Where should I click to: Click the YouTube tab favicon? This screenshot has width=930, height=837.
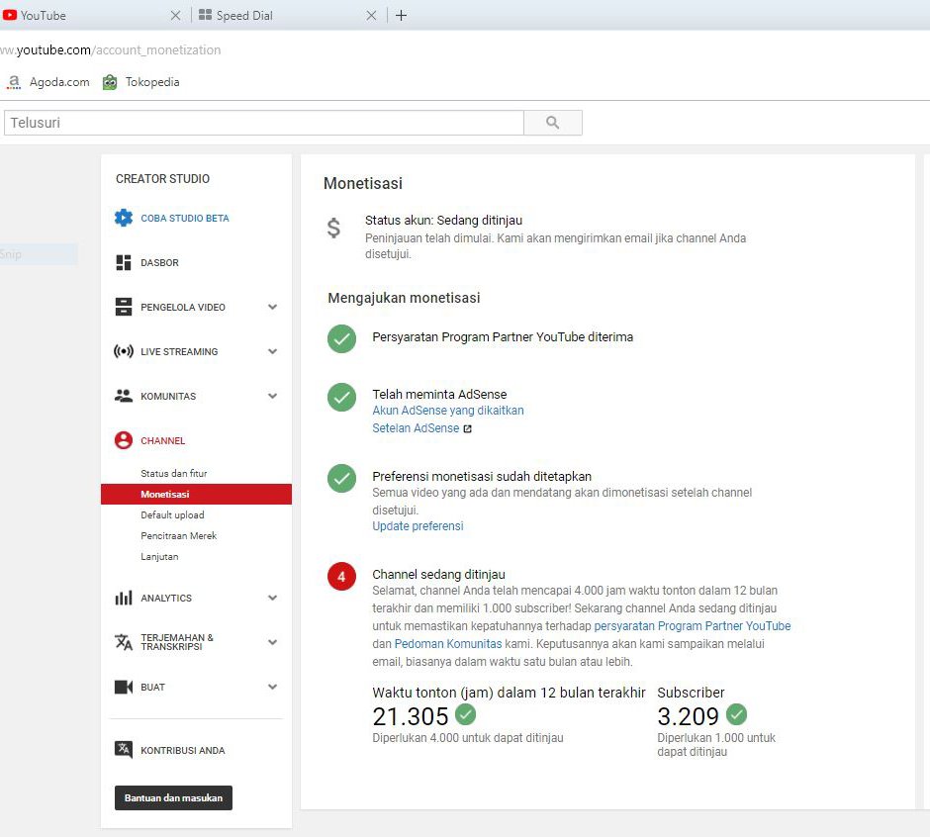click(10, 15)
